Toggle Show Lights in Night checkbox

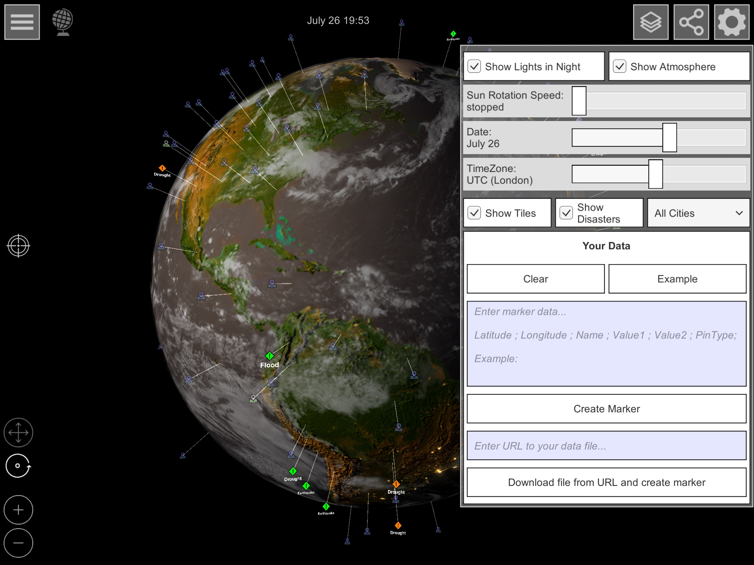pyautogui.click(x=475, y=67)
